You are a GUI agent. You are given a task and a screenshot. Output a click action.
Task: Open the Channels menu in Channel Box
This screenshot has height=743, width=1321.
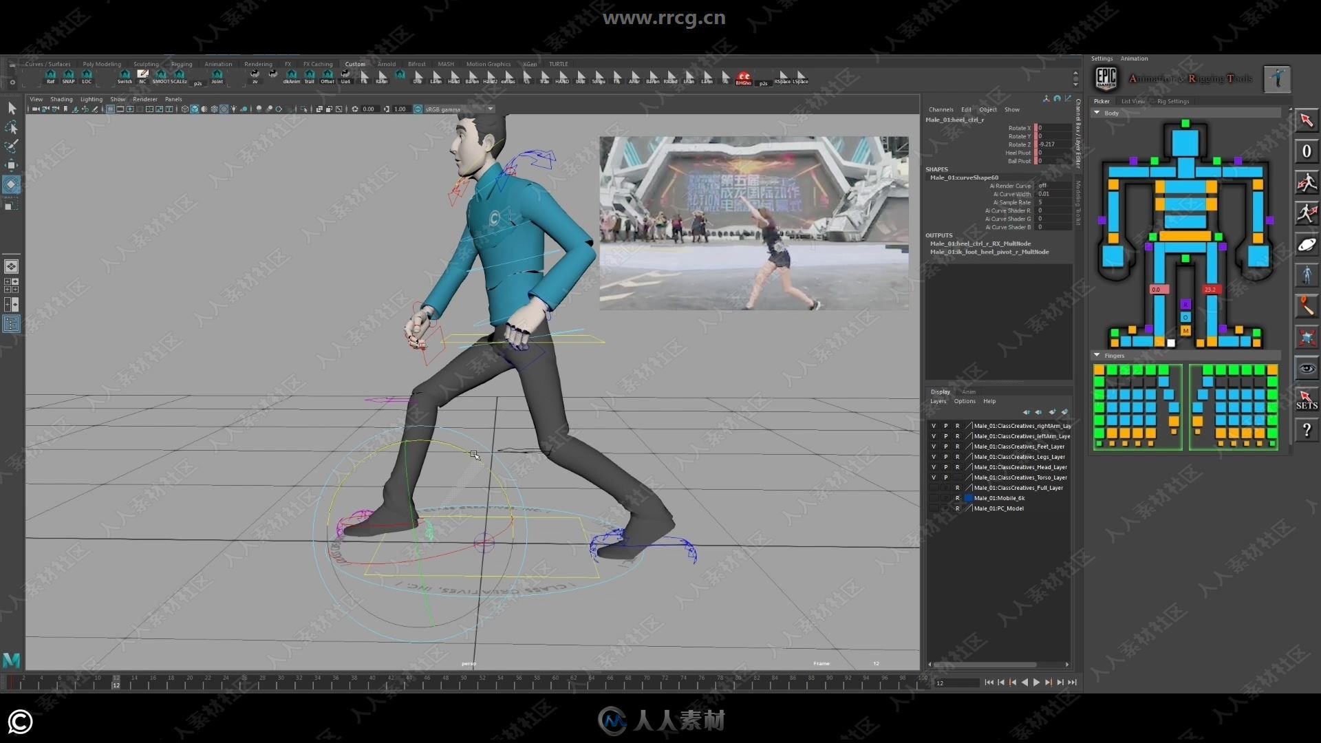(x=941, y=109)
